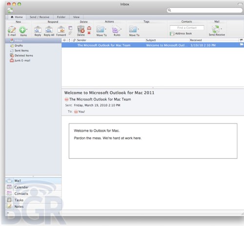Expand the menu arrow below Notes

coord(8,213)
